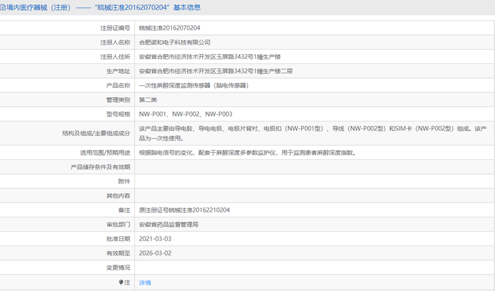Select the registration number 皖械注准20162070204 value
This screenshot has height=292, width=495.
coord(169,28)
